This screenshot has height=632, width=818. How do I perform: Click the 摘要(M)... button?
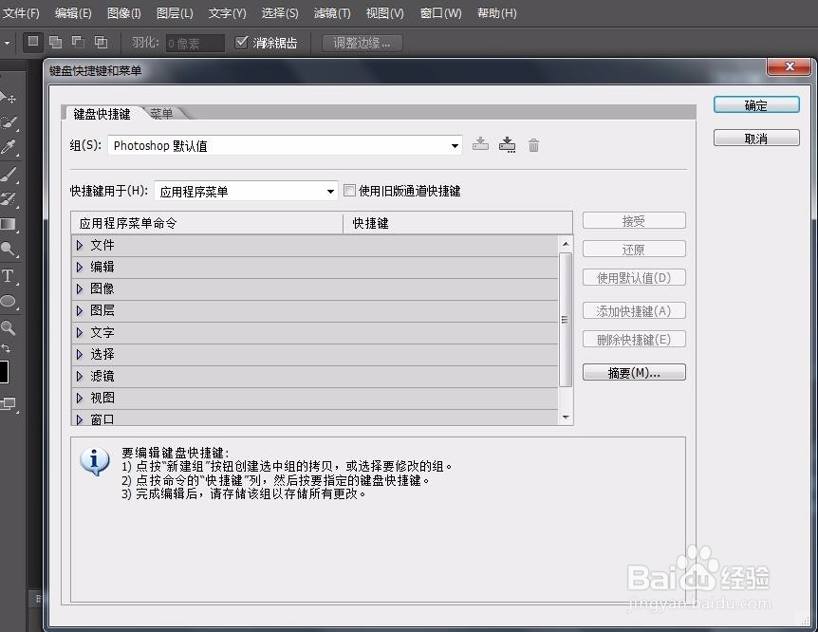634,373
